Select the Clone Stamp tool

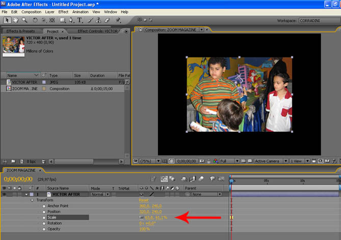click(x=98, y=20)
